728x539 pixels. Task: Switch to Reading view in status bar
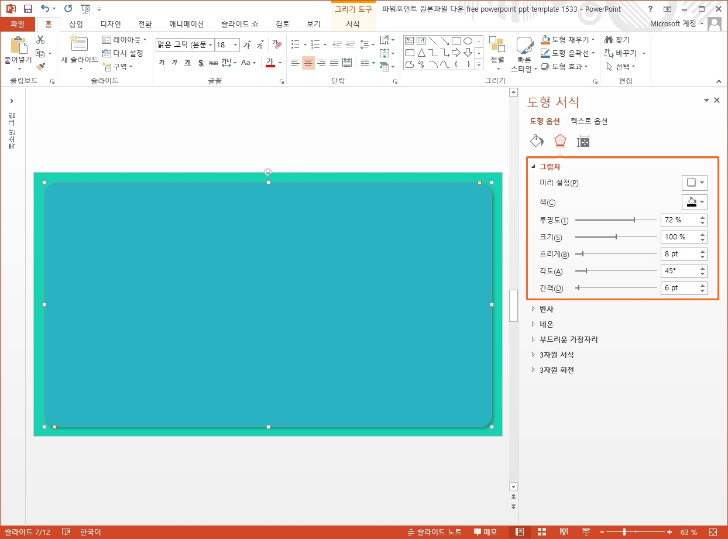564,532
